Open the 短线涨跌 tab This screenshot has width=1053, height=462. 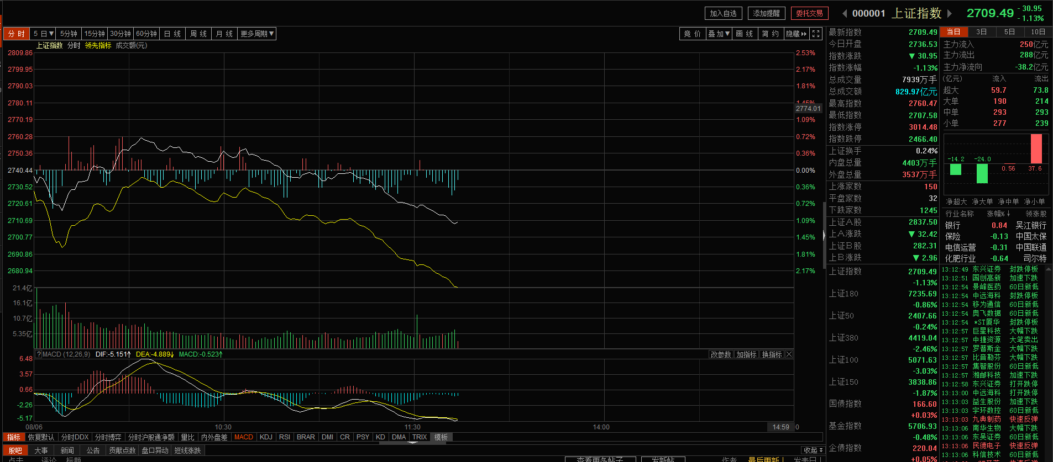[x=188, y=450]
